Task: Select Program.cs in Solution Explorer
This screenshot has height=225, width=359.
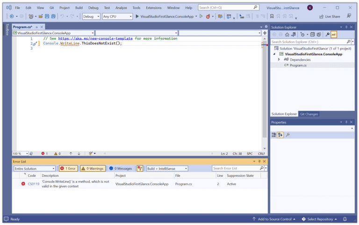Action: pos(298,65)
